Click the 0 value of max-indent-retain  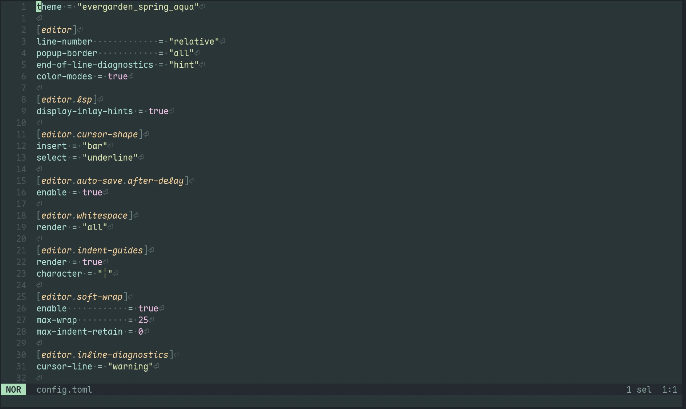pyautogui.click(x=141, y=332)
